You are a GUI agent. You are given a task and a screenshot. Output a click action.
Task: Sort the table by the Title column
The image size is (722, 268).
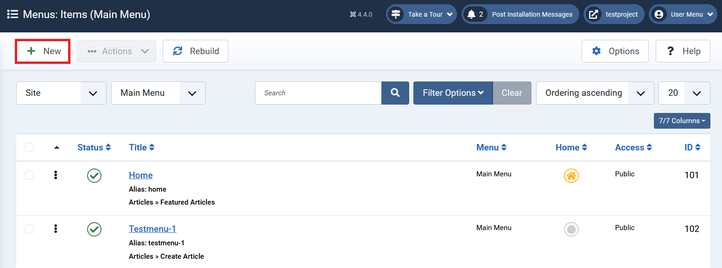click(142, 148)
